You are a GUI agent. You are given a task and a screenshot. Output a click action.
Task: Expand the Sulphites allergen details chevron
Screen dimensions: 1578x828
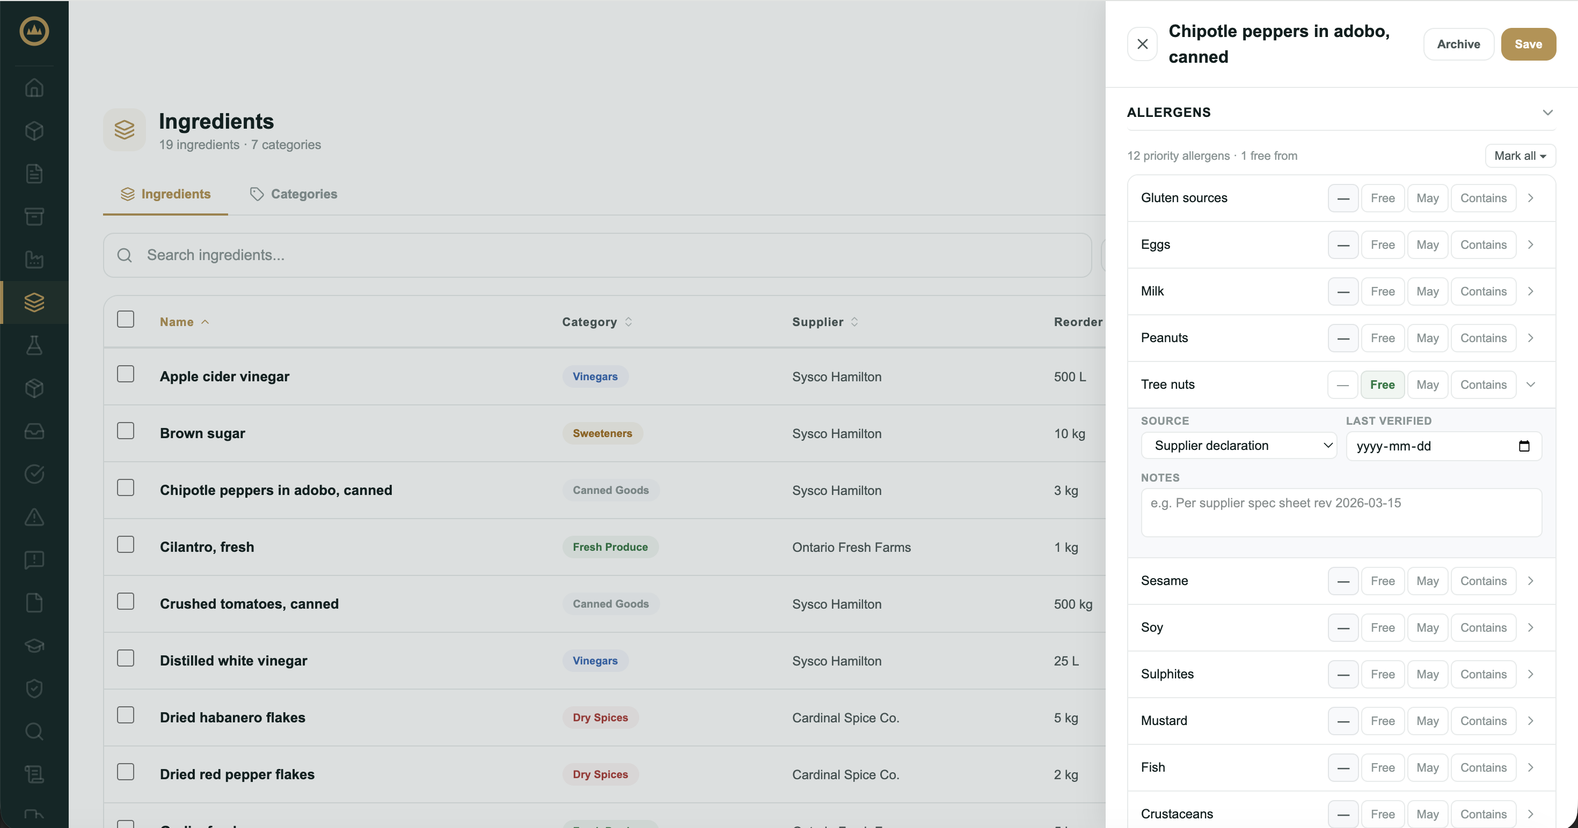coord(1531,675)
